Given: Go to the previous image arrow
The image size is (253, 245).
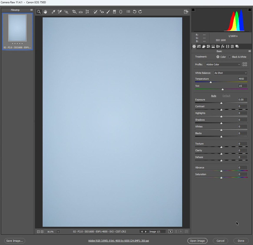Looking at the screenshot, I should click(x=142, y=232).
